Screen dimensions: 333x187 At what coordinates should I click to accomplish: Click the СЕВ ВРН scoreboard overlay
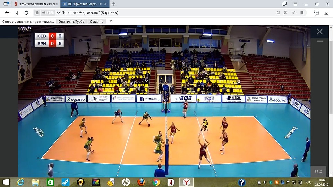(49, 40)
